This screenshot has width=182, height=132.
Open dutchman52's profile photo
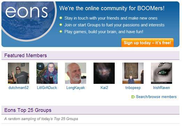click(x=18, y=73)
